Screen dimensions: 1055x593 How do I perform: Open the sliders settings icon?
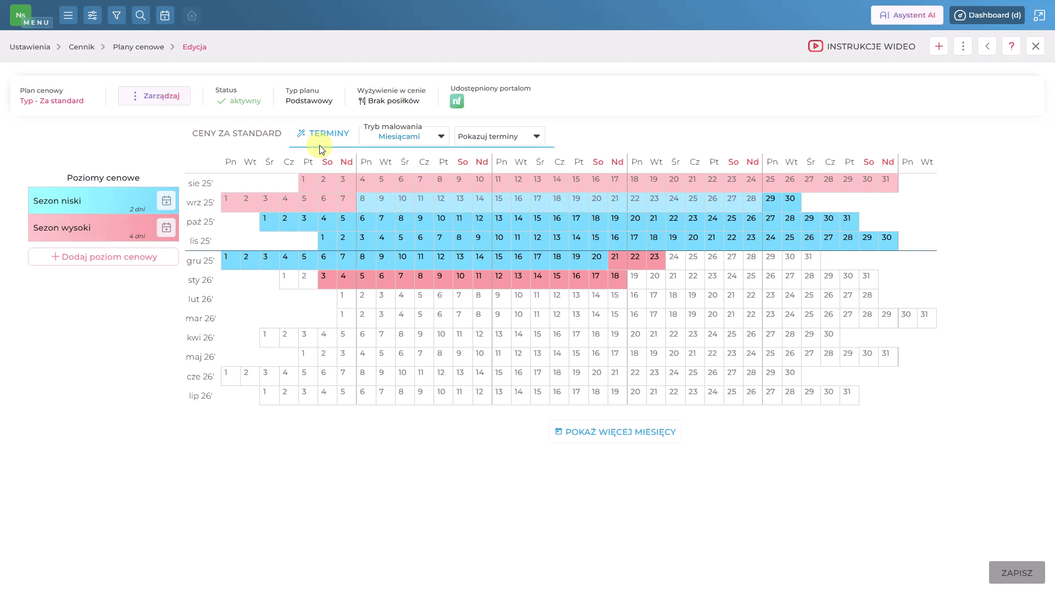point(92,15)
